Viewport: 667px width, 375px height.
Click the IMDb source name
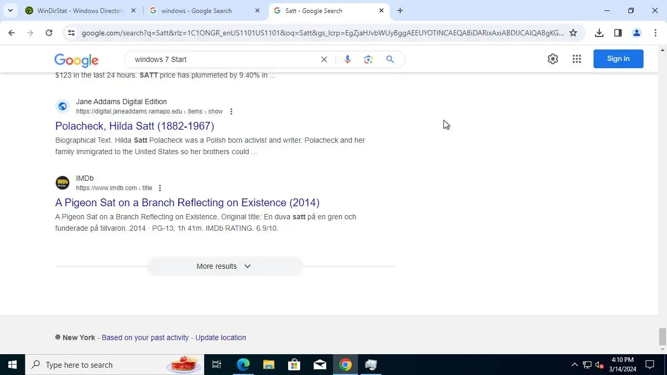85,178
